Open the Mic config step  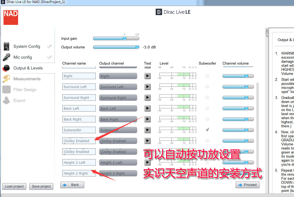(23, 57)
